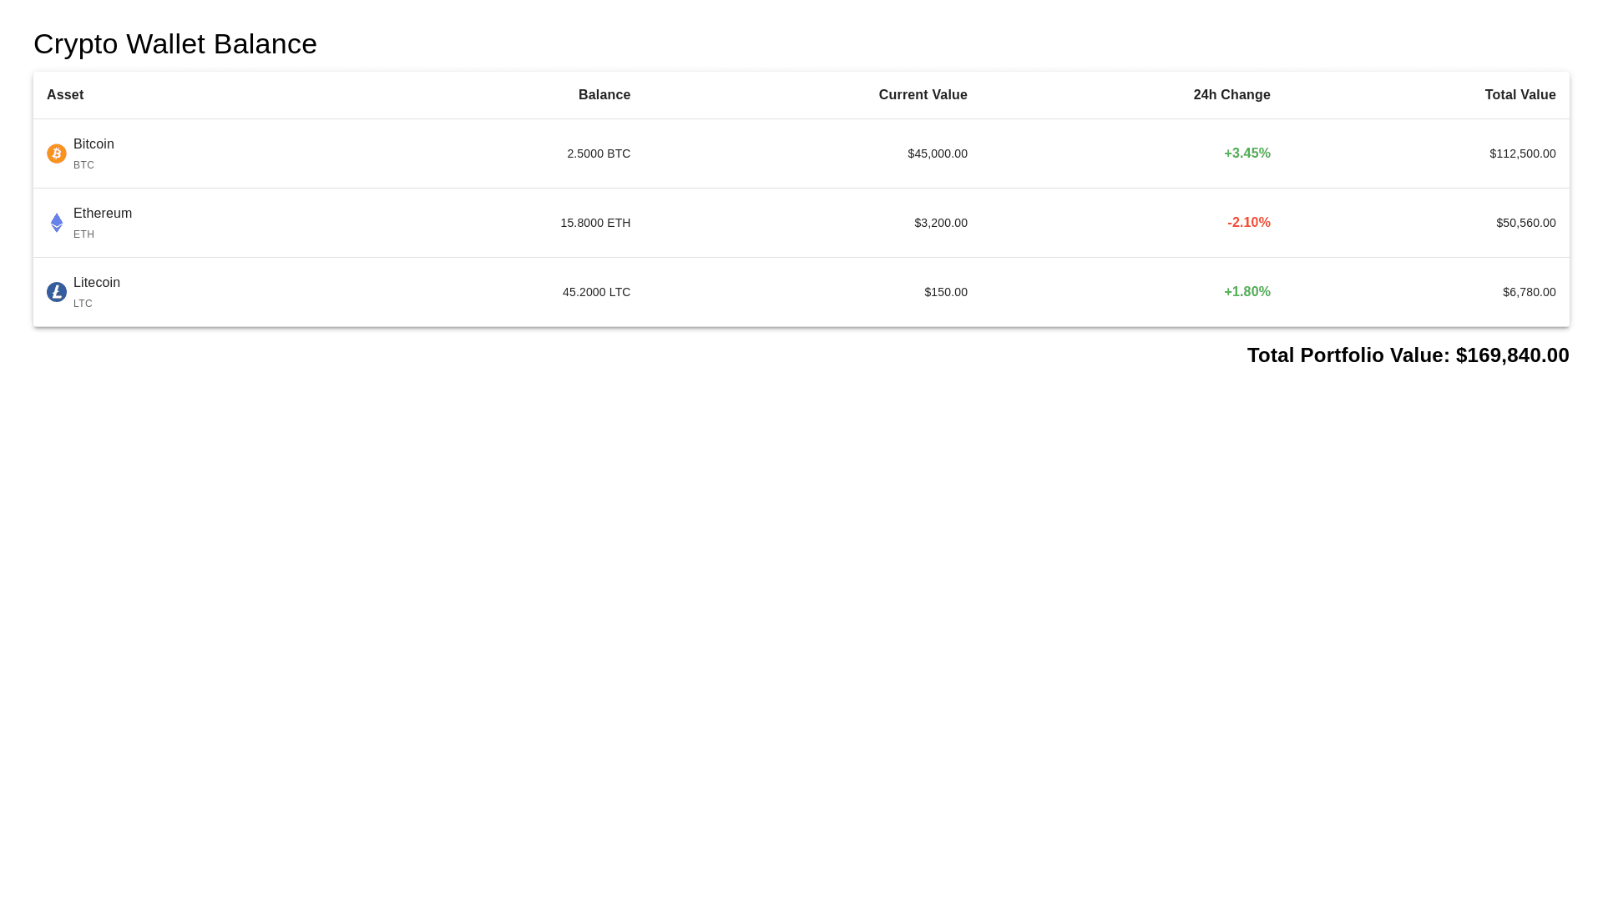Screen dimensions: 1603x901
Task: Click the Ethereum diamond logo icon
Action: coord(57,223)
